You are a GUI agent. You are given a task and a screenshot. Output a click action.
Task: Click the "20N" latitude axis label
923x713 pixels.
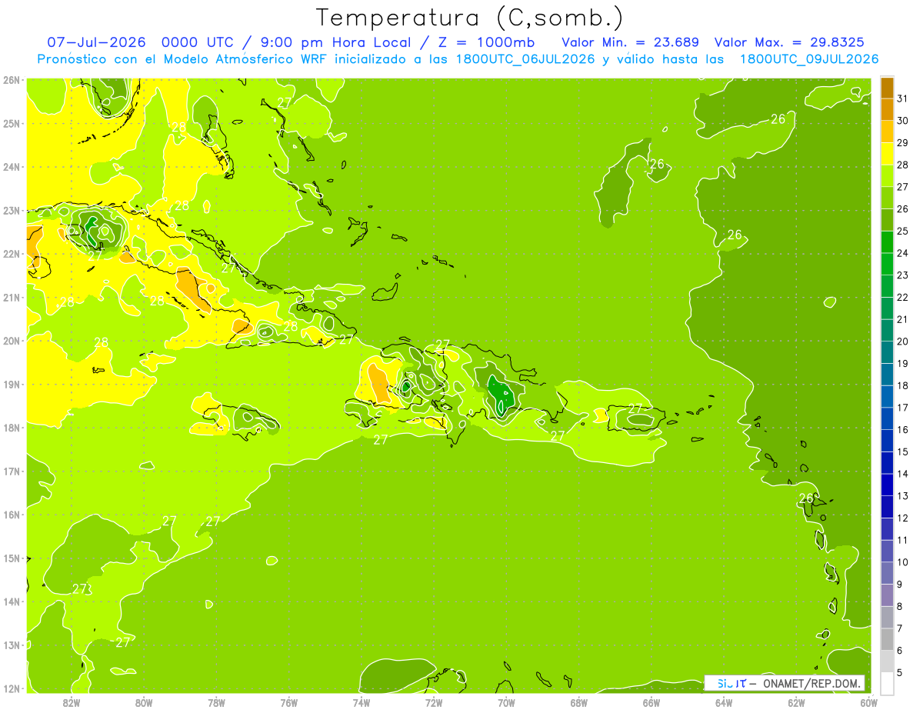tap(12, 341)
